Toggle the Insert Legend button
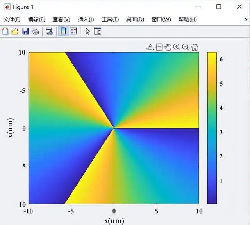The height and width of the screenshot is (225, 250). coord(73,31)
